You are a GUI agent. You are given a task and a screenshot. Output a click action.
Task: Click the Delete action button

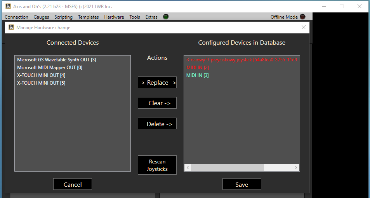point(157,124)
